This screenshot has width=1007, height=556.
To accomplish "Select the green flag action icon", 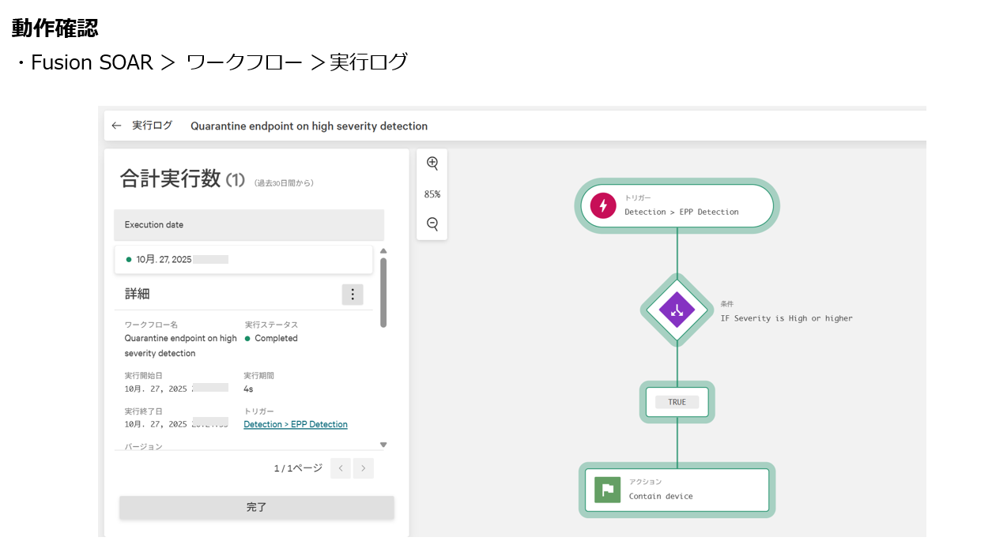I will [x=608, y=490].
